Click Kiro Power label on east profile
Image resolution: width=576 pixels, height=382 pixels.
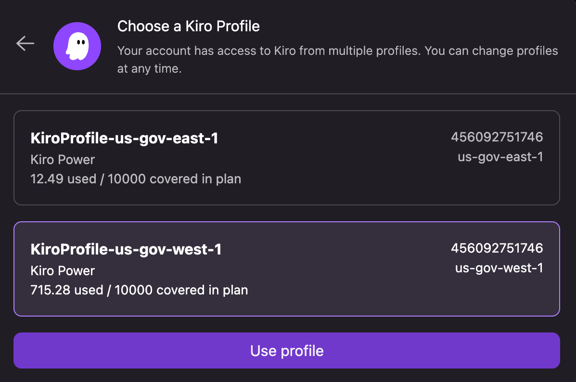63,160
